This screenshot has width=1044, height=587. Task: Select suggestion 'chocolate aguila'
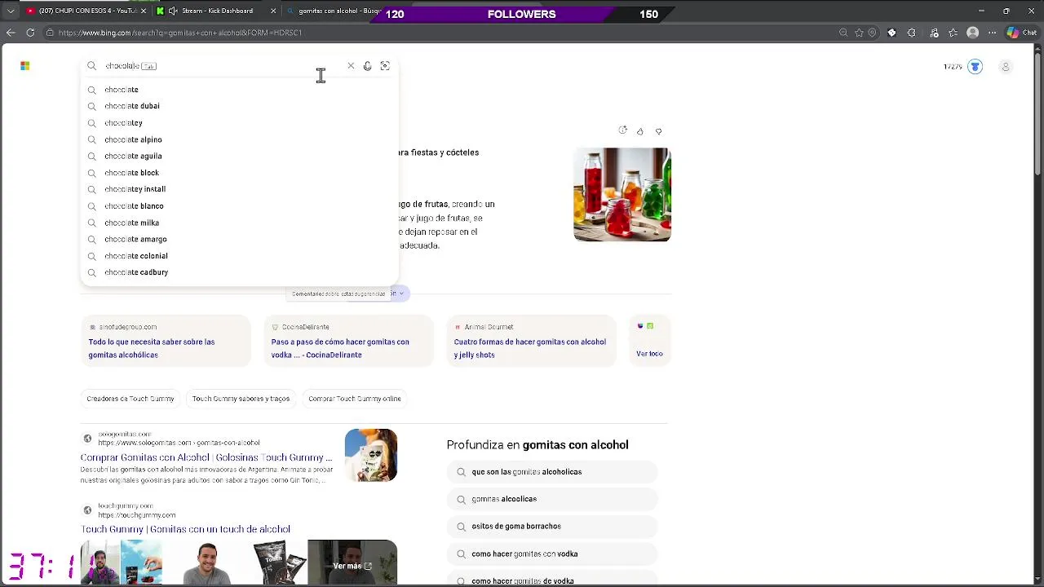tap(240, 156)
